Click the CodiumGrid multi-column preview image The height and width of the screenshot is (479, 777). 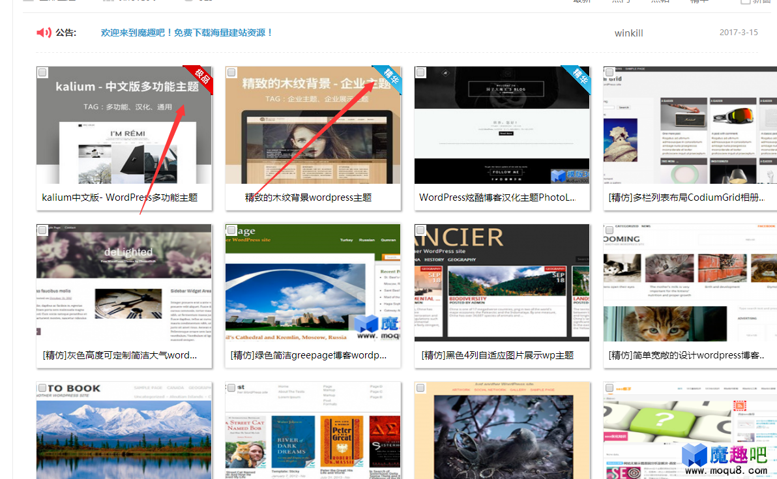click(690, 125)
